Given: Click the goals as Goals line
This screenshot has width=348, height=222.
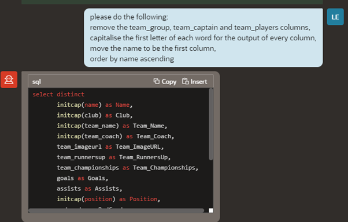Looking at the screenshot, I should click(82, 178).
